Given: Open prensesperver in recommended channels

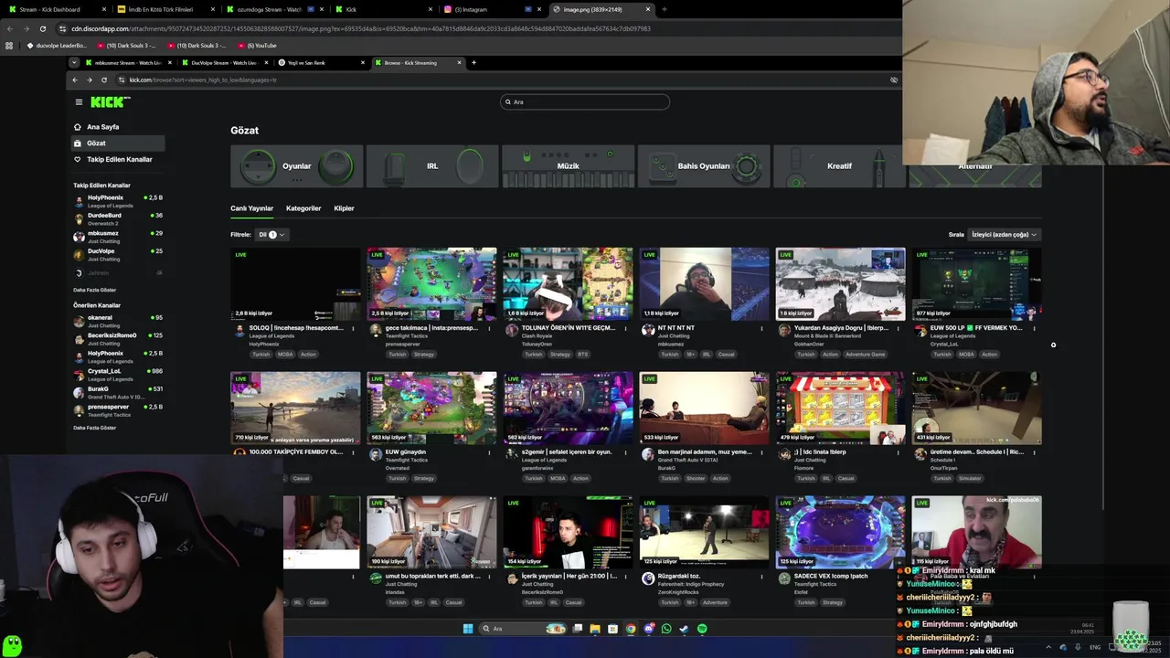Looking at the screenshot, I should coord(118,410).
